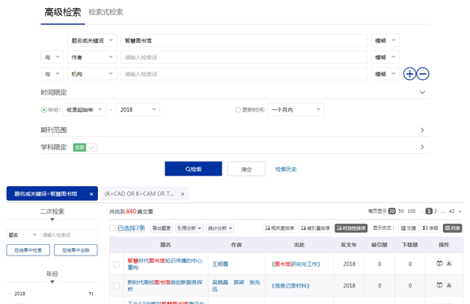The width and height of the screenshot is (470, 304).
Task: Open the 作者 field dropdown
Action: click(92, 58)
